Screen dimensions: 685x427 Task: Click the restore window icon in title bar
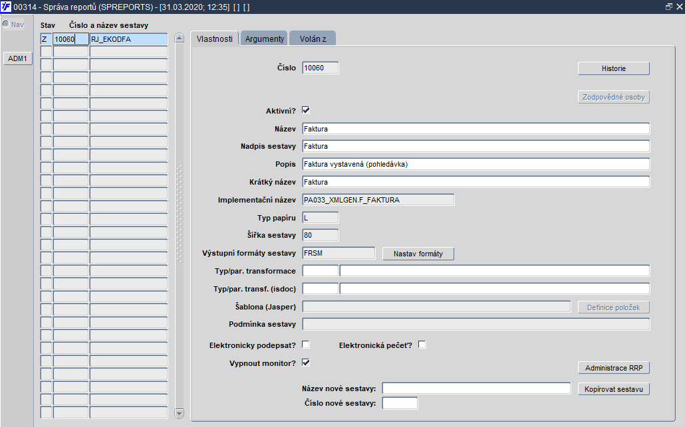coord(668,7)
